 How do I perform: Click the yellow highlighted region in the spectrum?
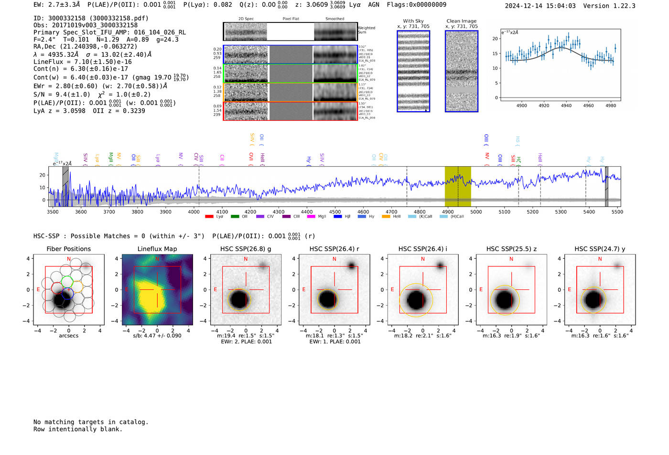[458, 186]
